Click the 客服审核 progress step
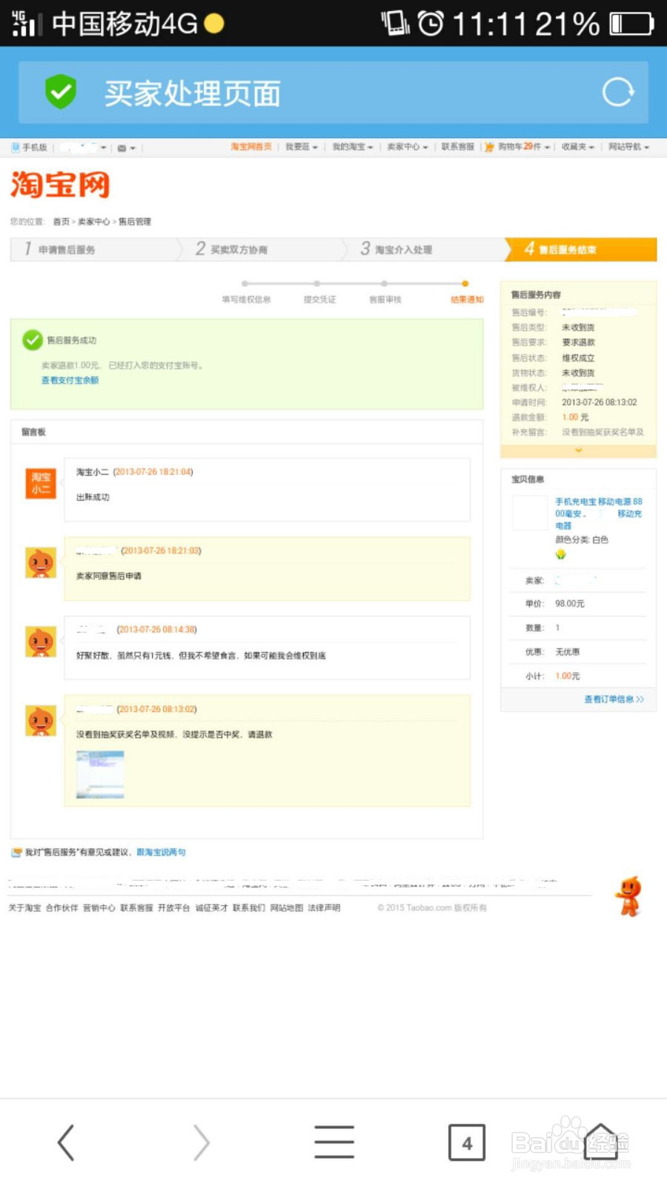667x1187 pixels. tap(385, 300)
